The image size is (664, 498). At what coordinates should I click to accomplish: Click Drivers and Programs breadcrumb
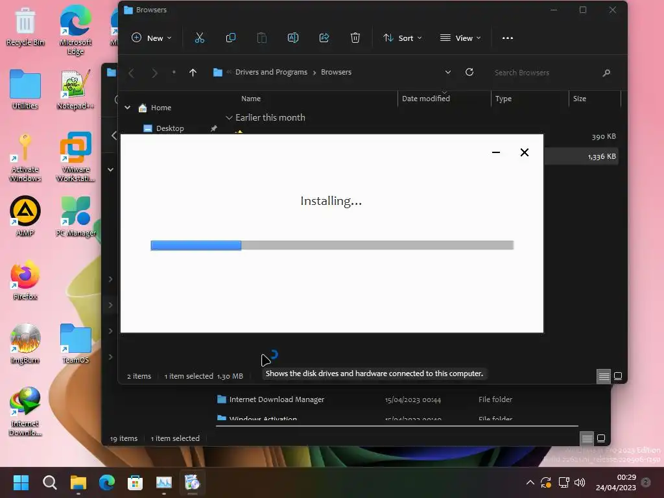tap(271, 72)
